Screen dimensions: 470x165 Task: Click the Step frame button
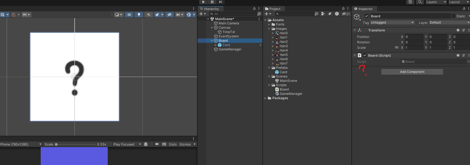221,2
